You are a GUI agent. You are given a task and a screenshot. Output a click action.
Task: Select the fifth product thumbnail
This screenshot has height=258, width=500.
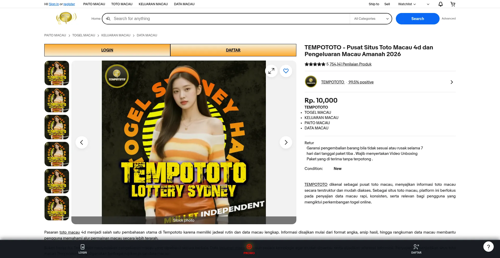click(x=57, y=181)
